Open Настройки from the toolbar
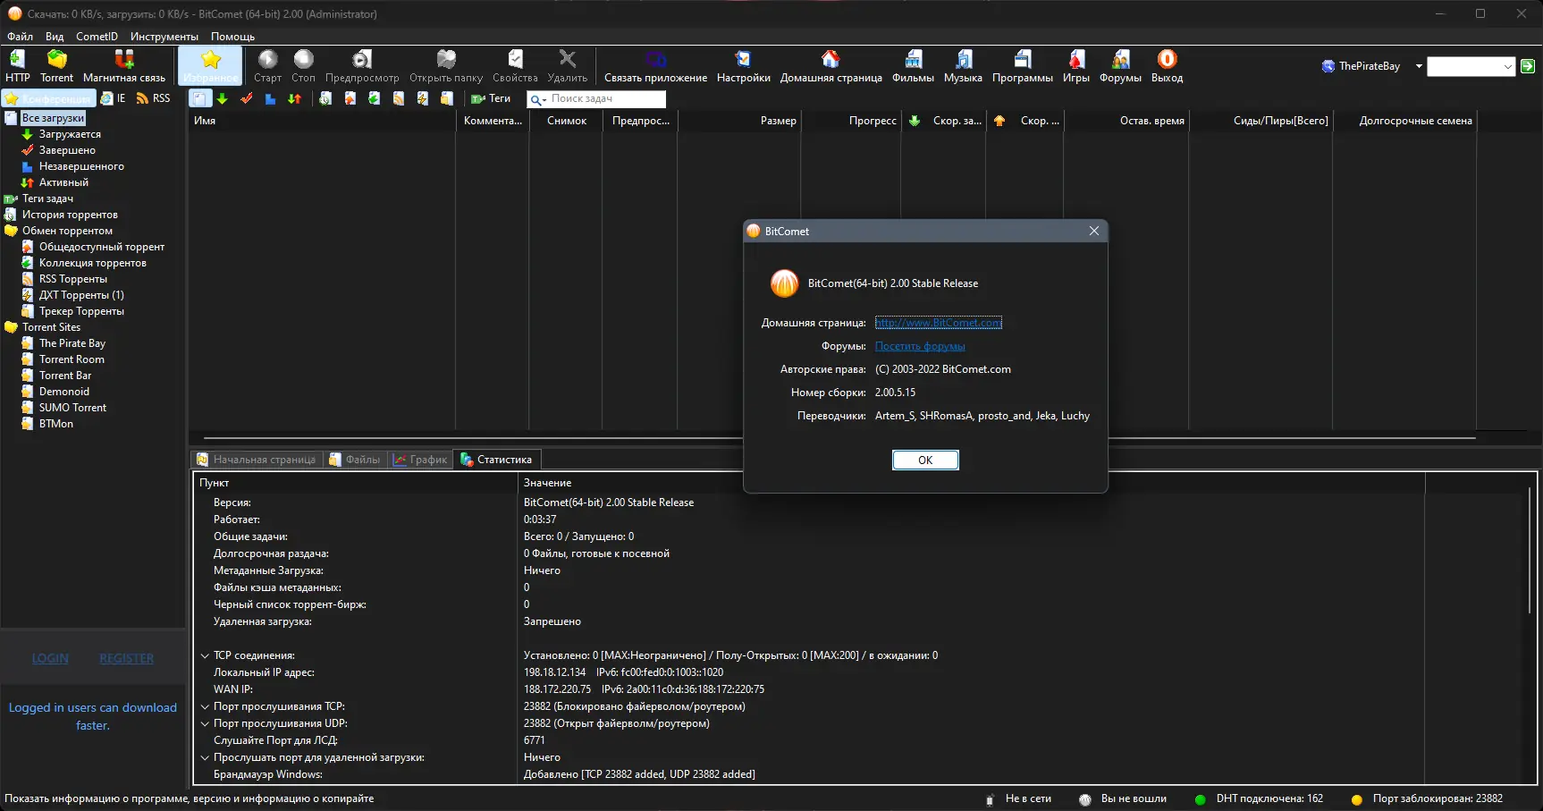The image size is (1543, 811). tap(743, 66)
